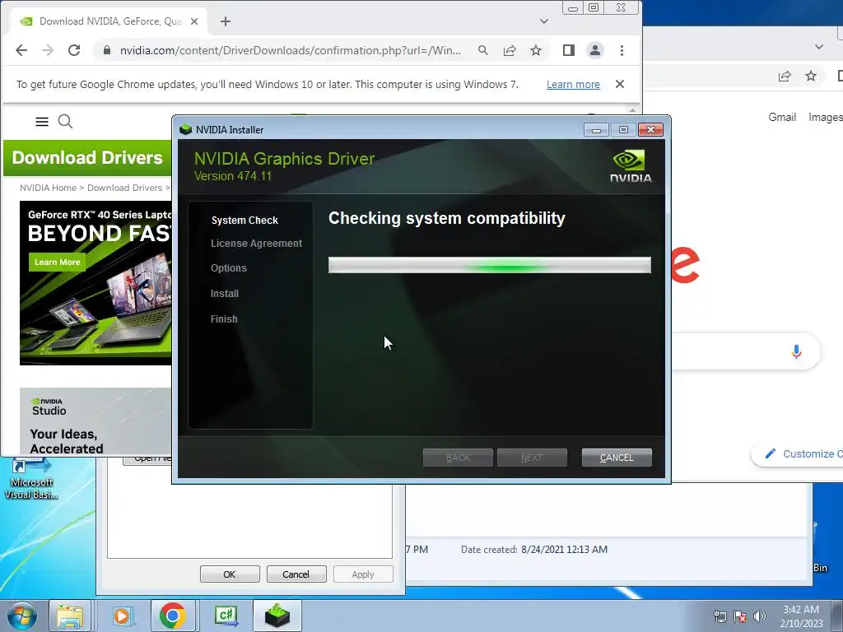Open Learn more link in update notice
The height and width of the screenshot is (632, 843).
pos(573,85)
